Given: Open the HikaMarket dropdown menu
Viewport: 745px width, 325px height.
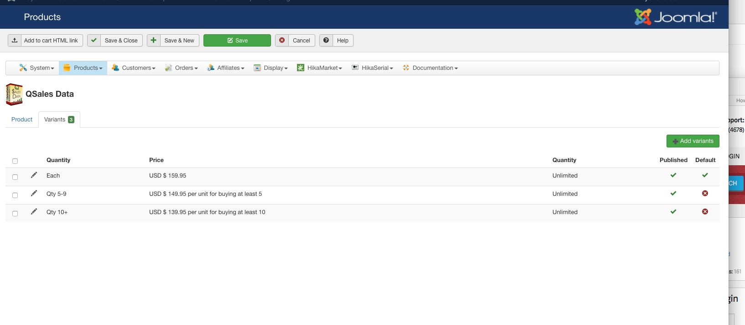Looking at the screenshot, I should point(320,68).
